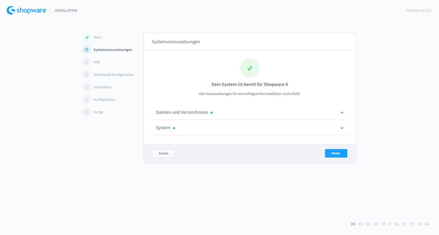This screenshot has width=439, height=235.
Task: Switch language to DA
Action: tap(427, 224)
